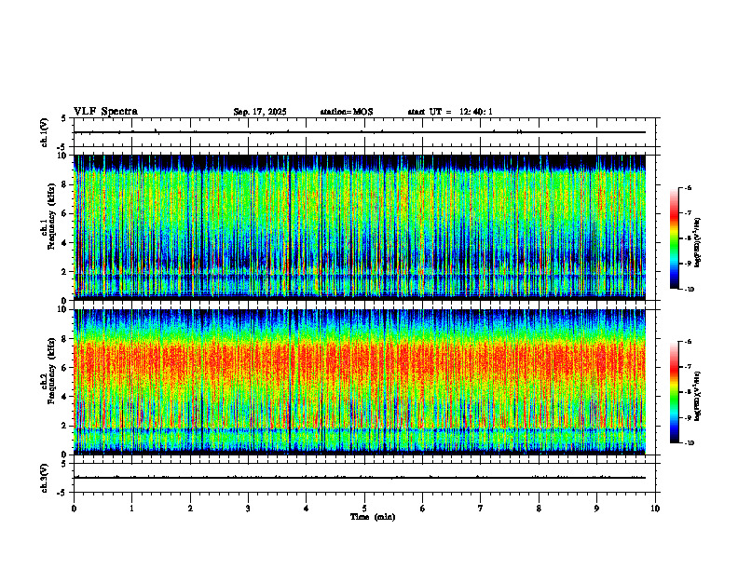Select the ch.1 color bar log(PSD) label
Screen dimensions: 738x570
tap(698, 242)
